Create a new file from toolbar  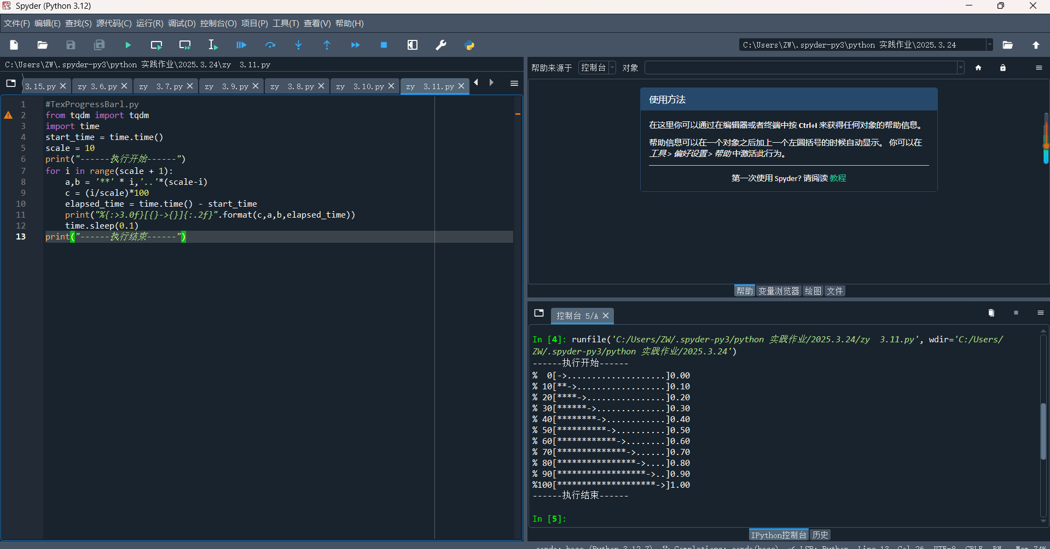[14, 45]
